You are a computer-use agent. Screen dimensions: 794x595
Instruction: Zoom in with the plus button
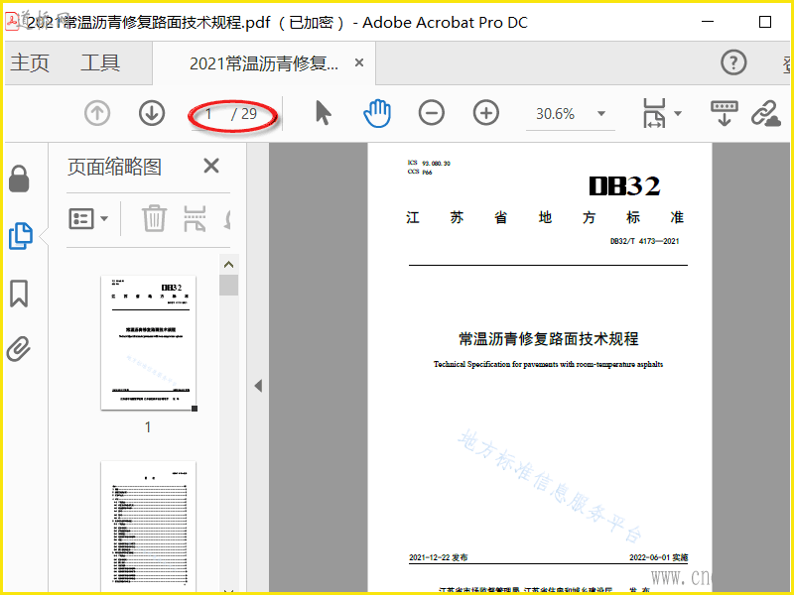pyautogui.click(x=486, y=112)
